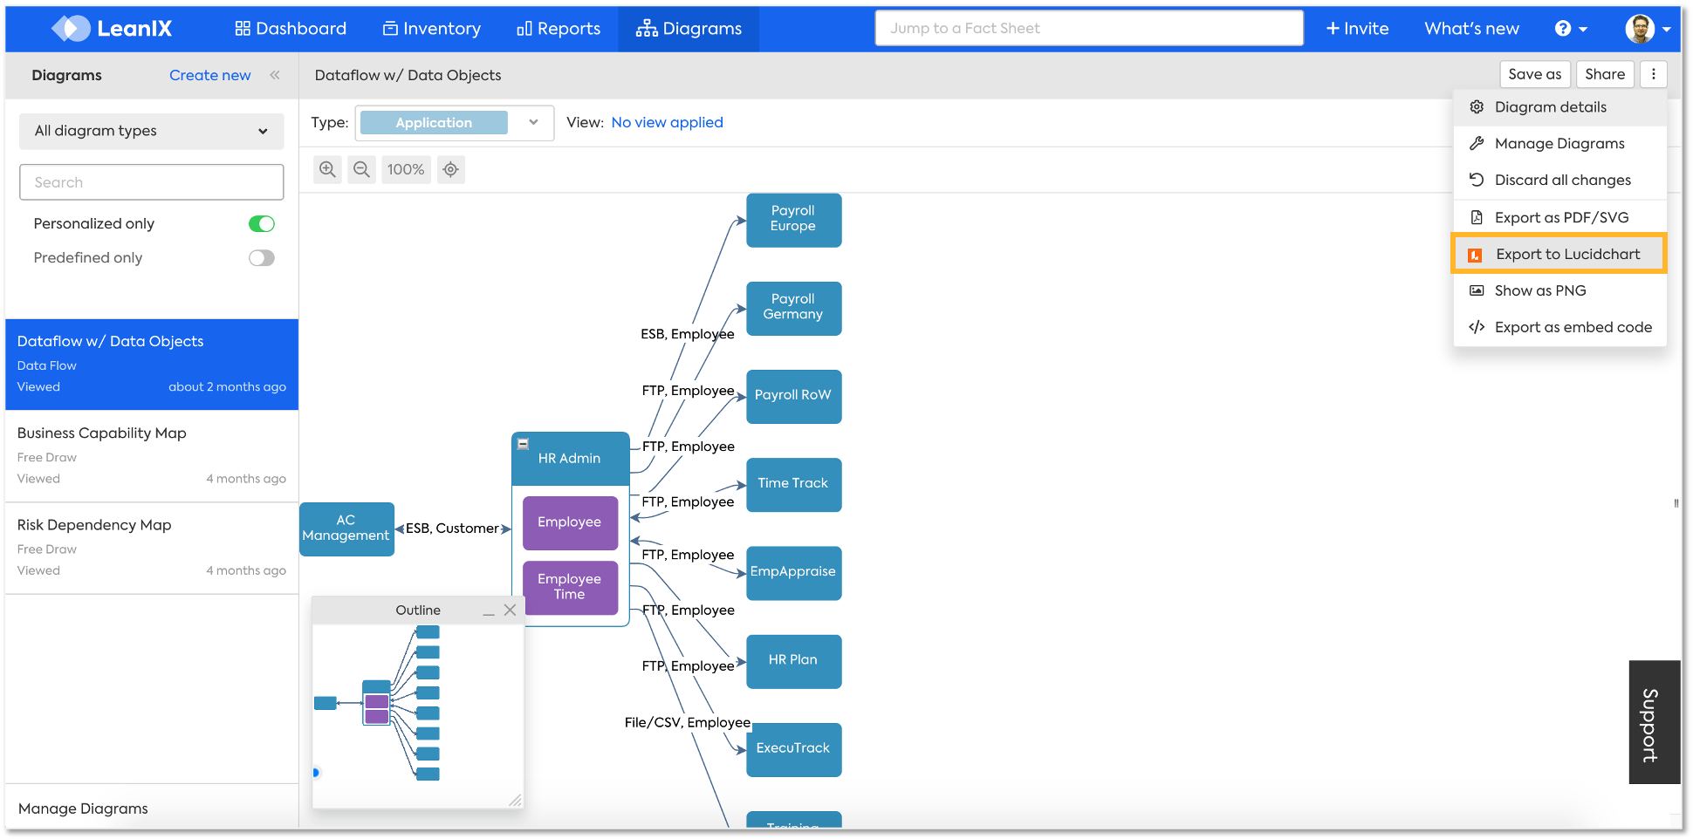Screen dimensions: 1693x839
Task: Open the Reports tab
Action: 559,29
